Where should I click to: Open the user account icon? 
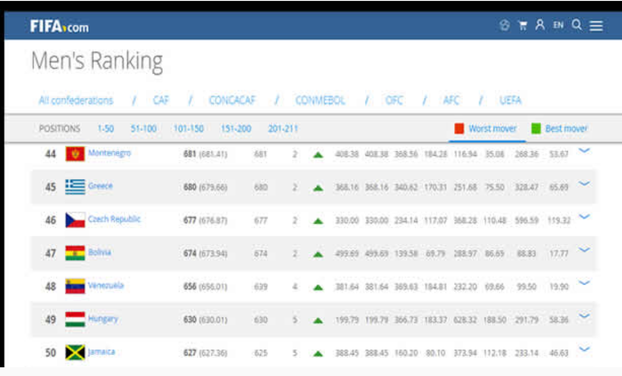click(x=540, y=25)
